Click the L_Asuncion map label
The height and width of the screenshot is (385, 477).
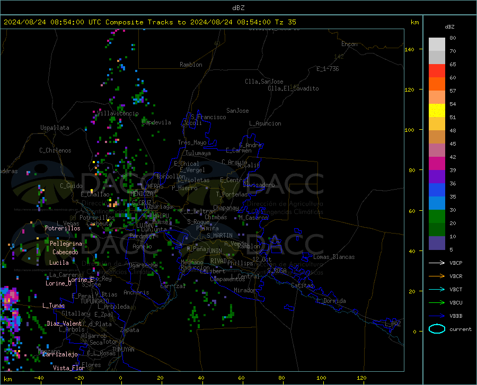[x=265, y=123]
